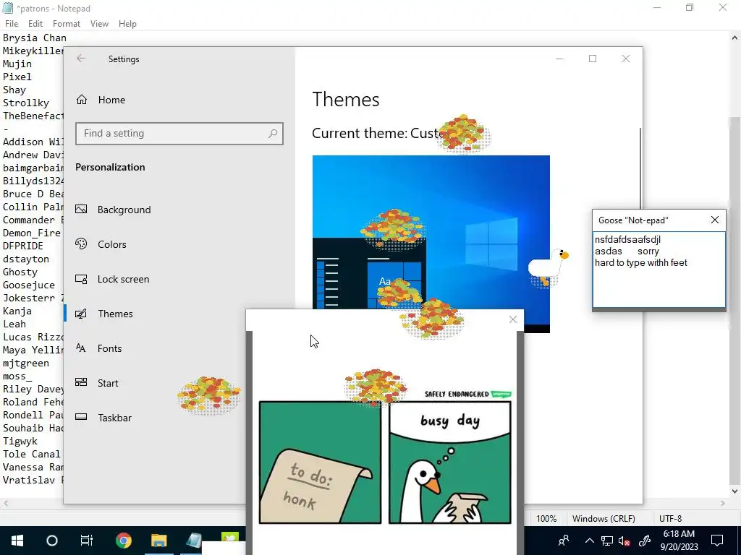Click the 100% zoom status bar entry
The width and height of the screenshot is (741, 555).
point(546,518)
